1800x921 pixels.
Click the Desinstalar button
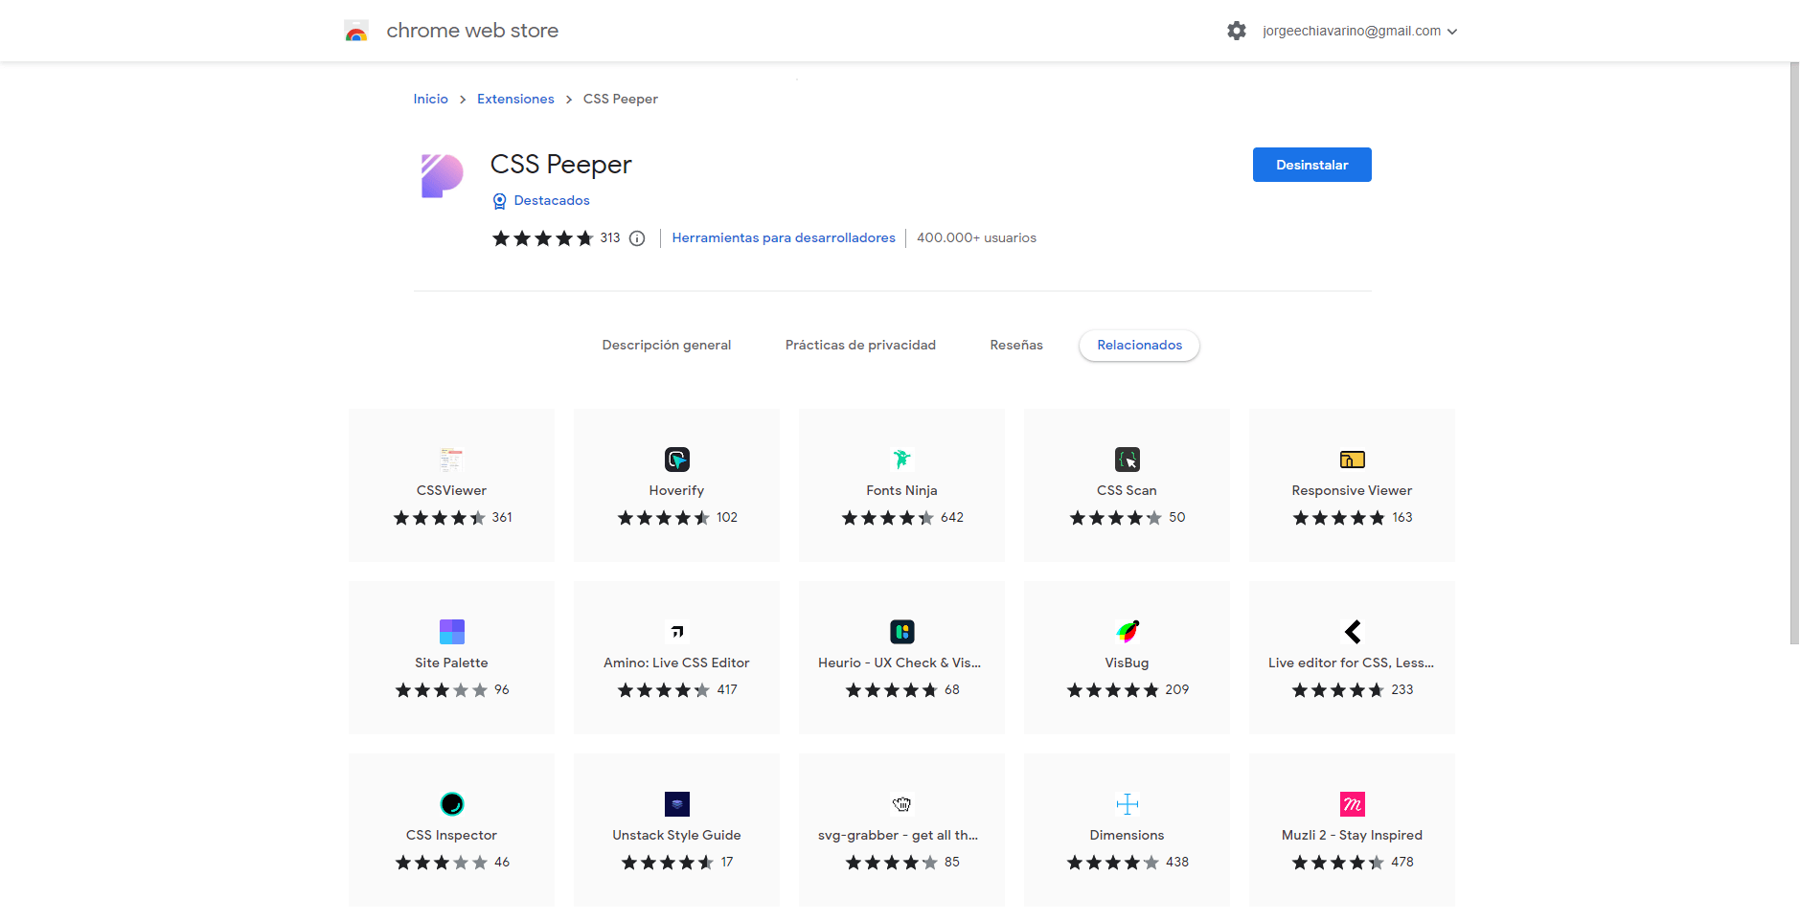tap(1311, 165)
